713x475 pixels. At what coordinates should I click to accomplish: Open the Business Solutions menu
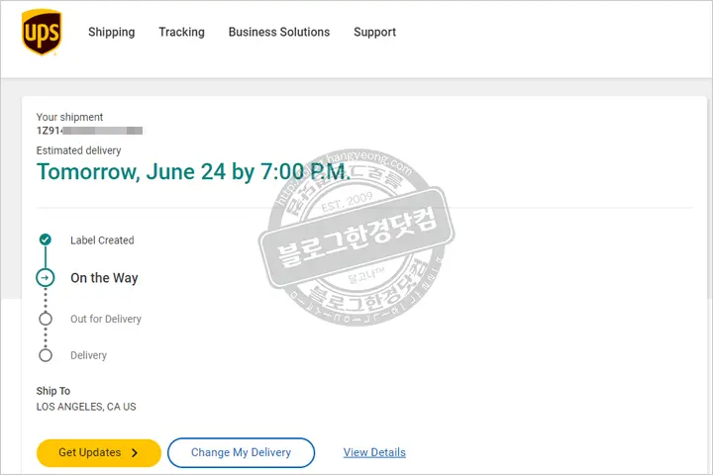coord(279,33)
